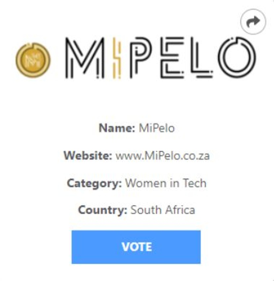The image size is (274, 281).
Task: Click the share arrow icon
Action: pyautogui.click(x=253, y=21)
